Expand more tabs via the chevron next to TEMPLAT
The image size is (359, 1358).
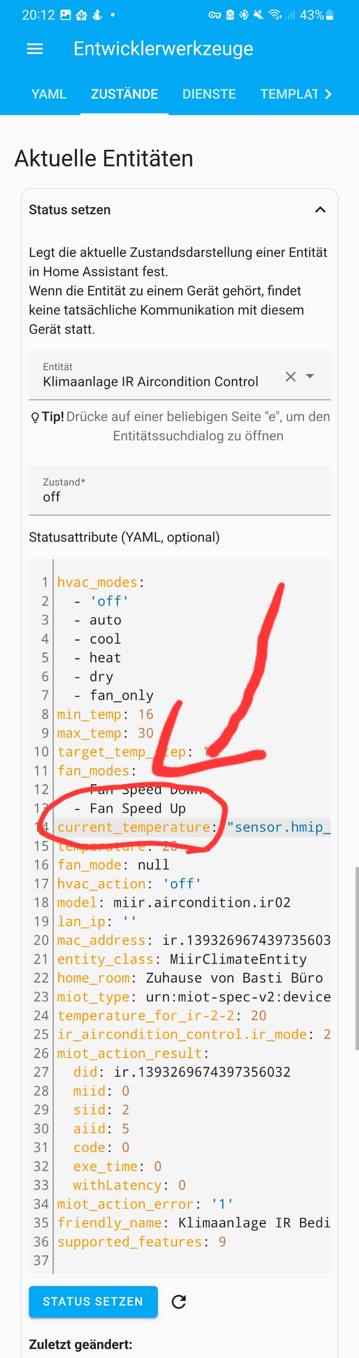pos(329,94)
